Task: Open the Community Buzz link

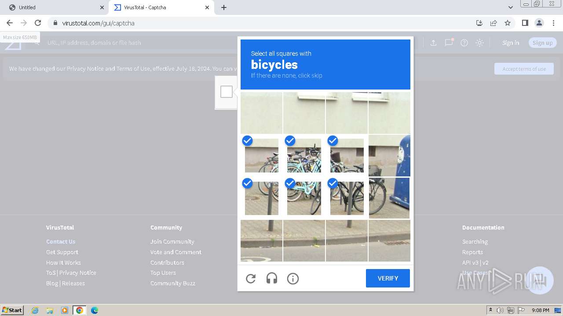Action: [172, 283]
